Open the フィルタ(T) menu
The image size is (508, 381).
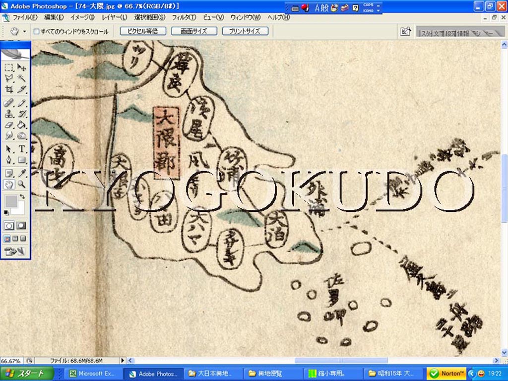(184, 17)
